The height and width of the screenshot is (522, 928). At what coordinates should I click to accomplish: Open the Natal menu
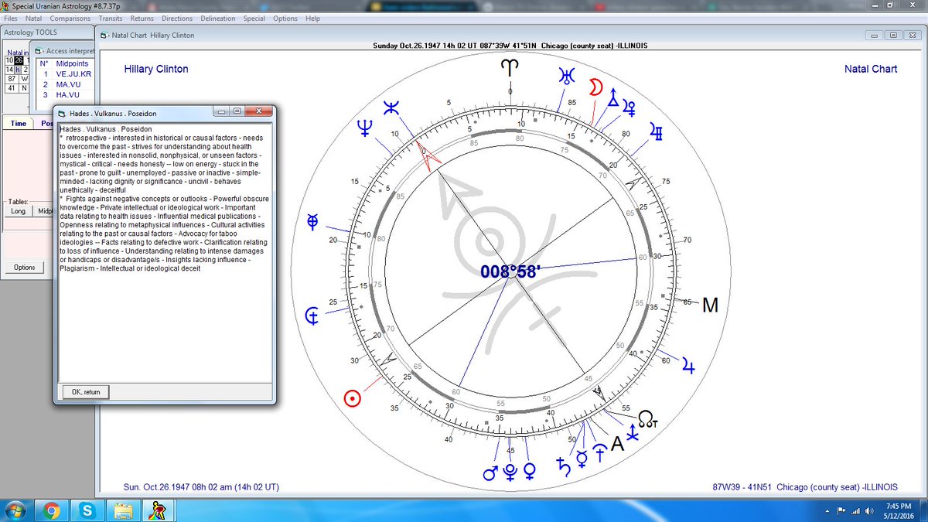pos(34,19)
